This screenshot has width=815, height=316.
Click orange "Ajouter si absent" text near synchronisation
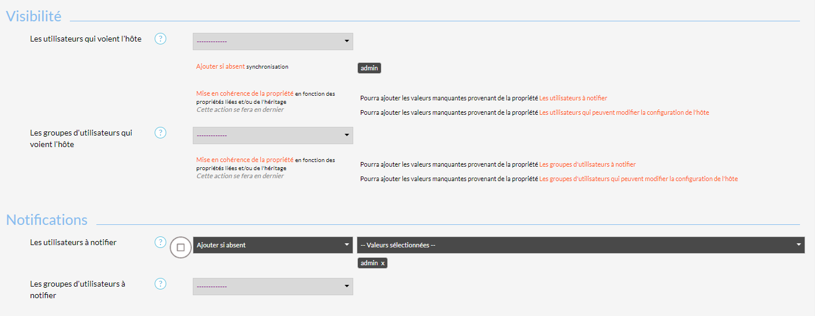(x=220, y=67)
